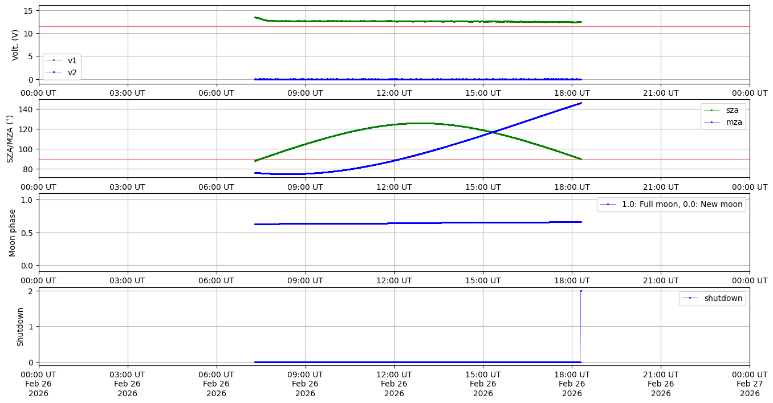Click the Shutdown y-axis label
This screenshot has width=773, height=403.
[x=21, y=327]
